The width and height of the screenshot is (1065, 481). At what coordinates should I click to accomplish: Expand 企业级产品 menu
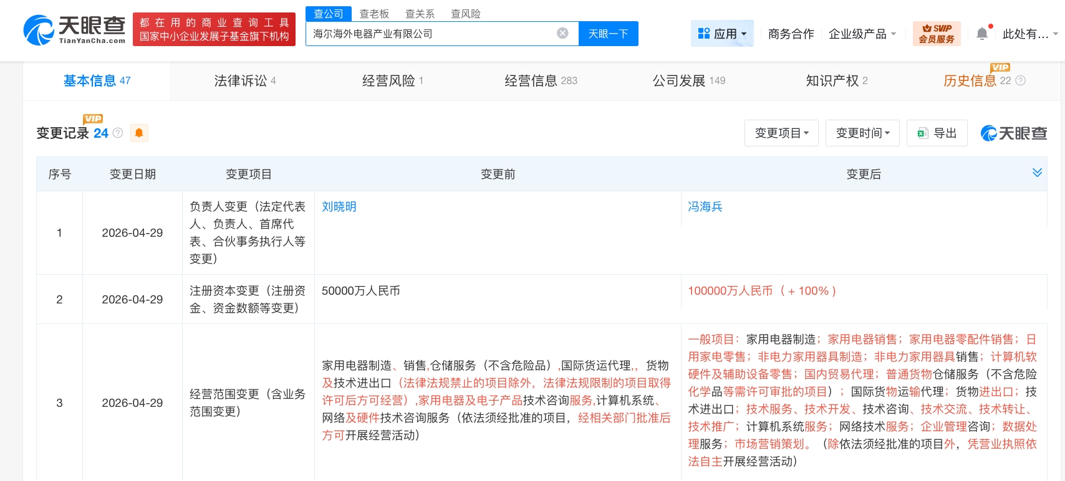862,34
